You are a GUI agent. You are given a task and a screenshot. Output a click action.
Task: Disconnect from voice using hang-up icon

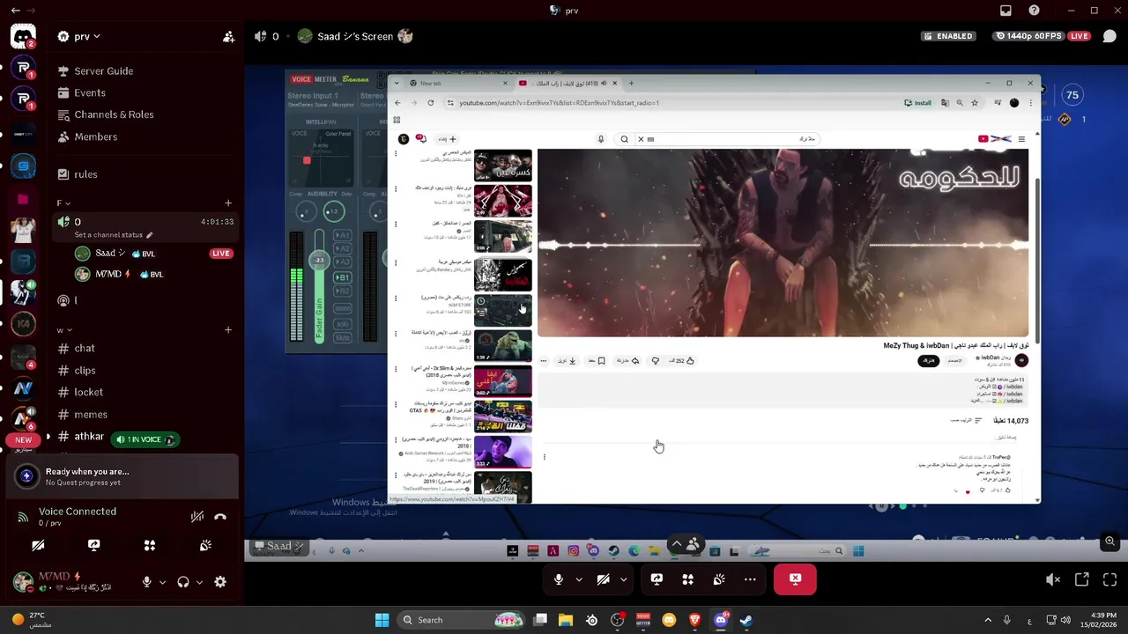220,517
